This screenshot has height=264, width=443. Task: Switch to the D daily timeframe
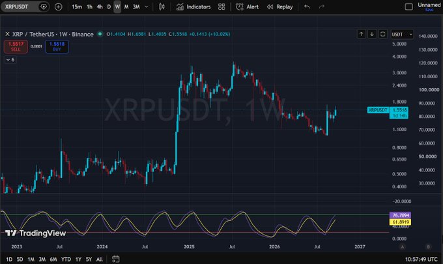click(x=109, y=7)
